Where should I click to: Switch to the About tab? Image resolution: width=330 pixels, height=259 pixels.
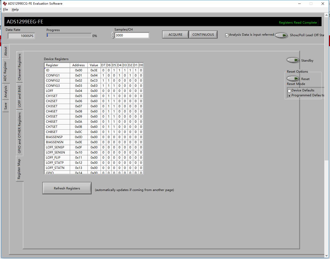(x=6, y=51)
